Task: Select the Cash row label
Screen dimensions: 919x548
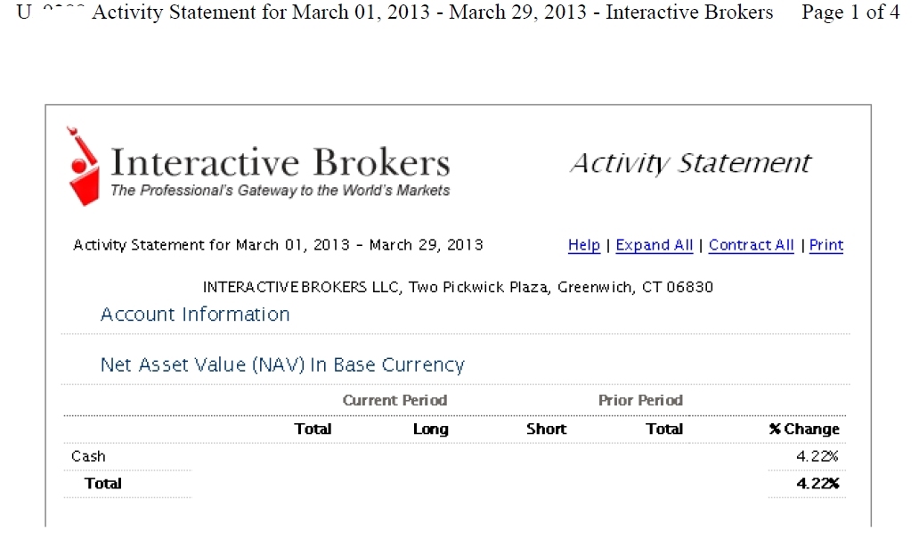Action: click(x=88, y=456)
